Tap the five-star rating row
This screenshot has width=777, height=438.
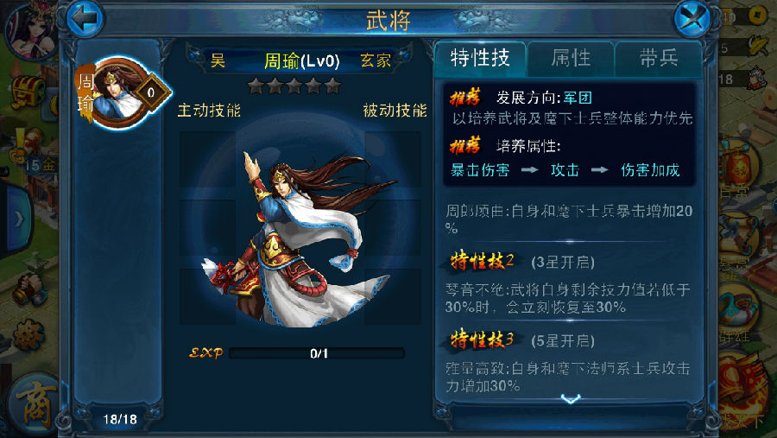click(294, 86)
